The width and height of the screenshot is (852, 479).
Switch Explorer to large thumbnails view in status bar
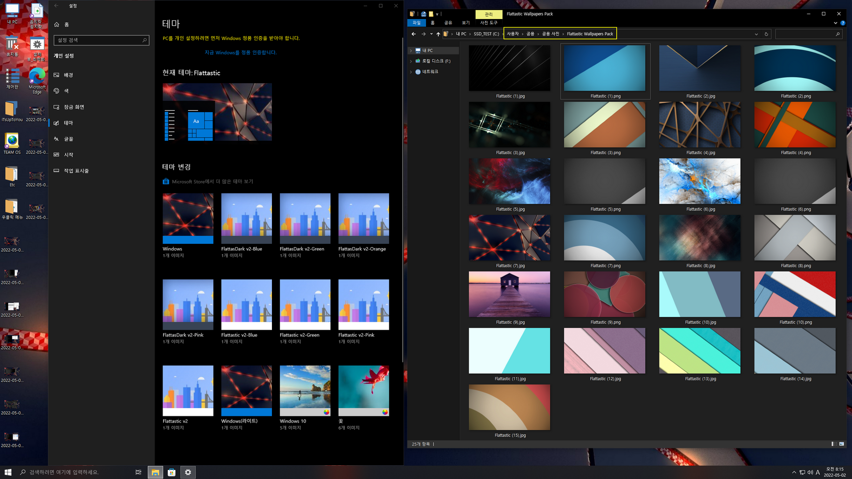point(842,444)
